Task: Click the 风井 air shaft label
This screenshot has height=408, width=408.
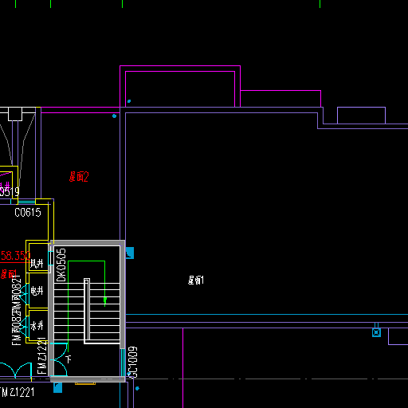Action: 37,264
